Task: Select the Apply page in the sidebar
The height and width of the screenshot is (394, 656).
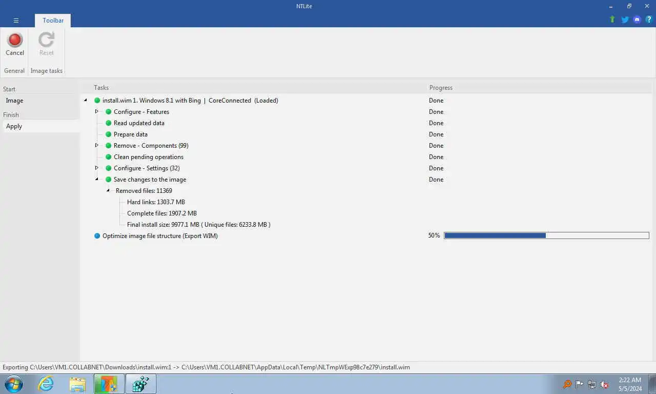Action: click(x=40, y=126)
